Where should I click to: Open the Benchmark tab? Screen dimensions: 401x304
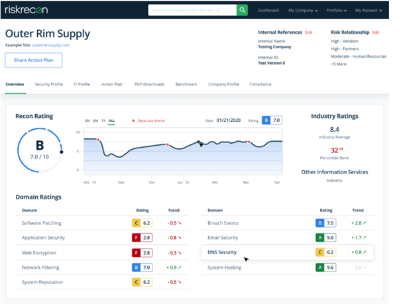click(186, 84)
